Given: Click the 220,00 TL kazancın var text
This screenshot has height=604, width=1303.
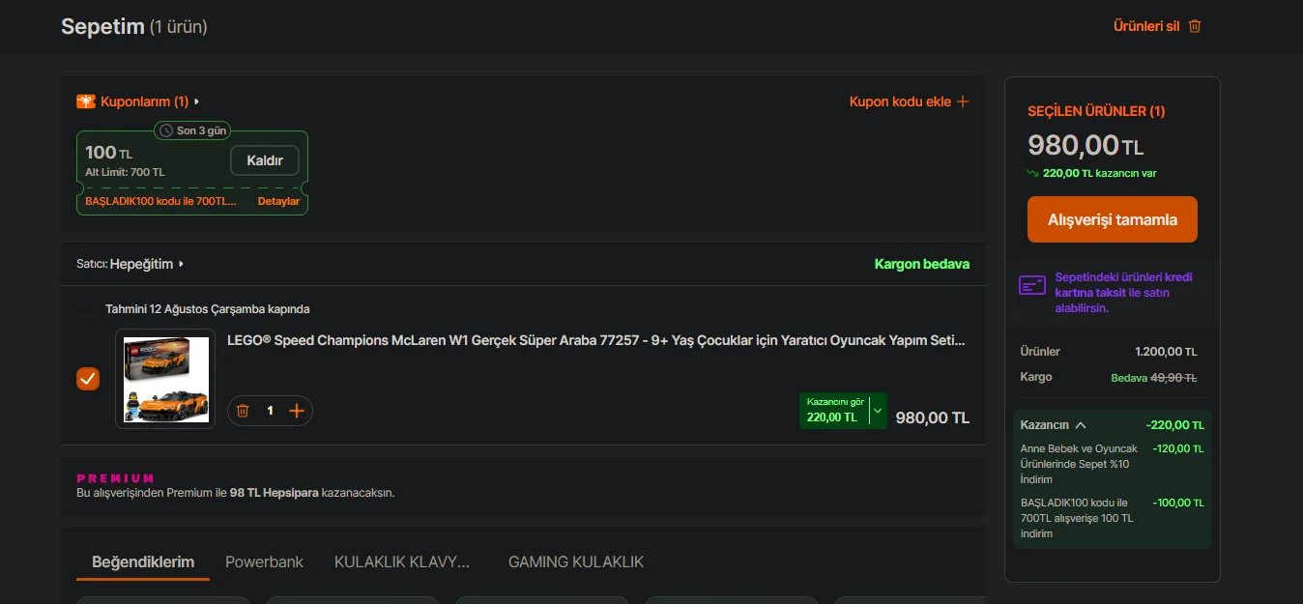Looking at the screenshot, I should point(1100,173).
